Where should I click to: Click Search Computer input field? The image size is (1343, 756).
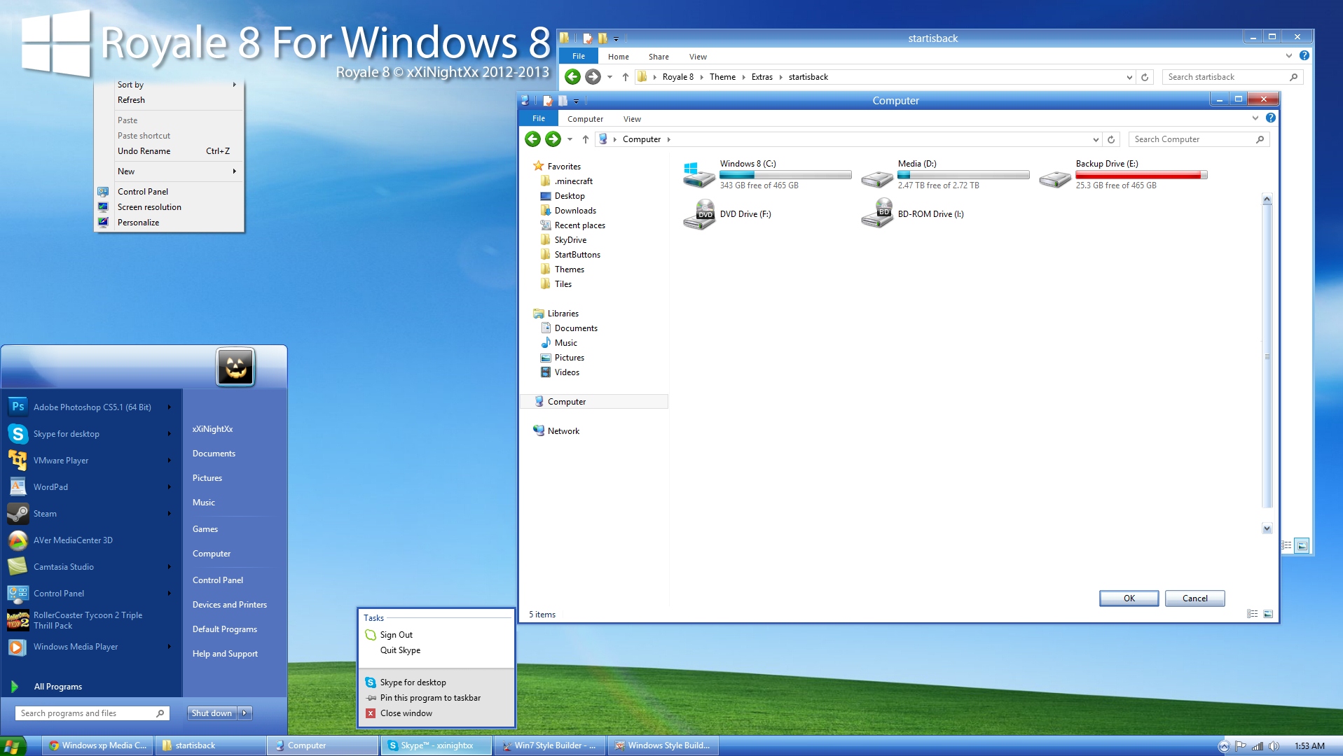pos(1199,139)
